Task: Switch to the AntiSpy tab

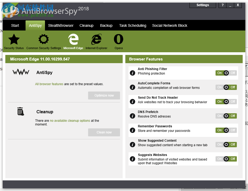Action: pyautogui.click(x=35, y=25)
